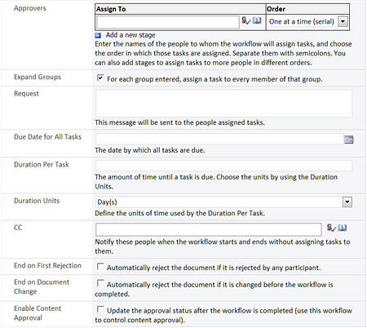The image size is (367, 328).
Task: Open address book browse icon for CC
Action: 343,228
